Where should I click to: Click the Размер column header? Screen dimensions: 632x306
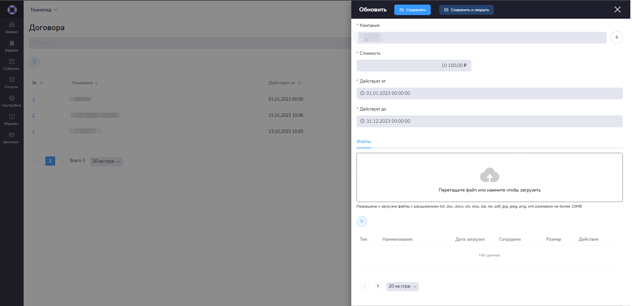coord(554,239)
